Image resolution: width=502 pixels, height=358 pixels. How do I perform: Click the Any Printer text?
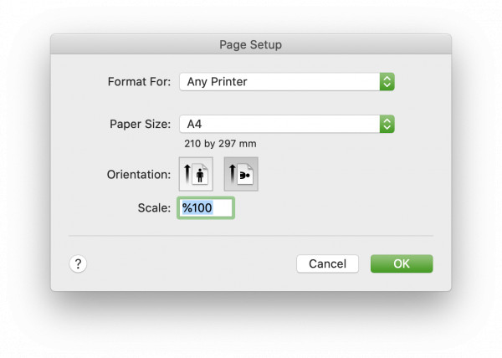[x=217, y=82]
